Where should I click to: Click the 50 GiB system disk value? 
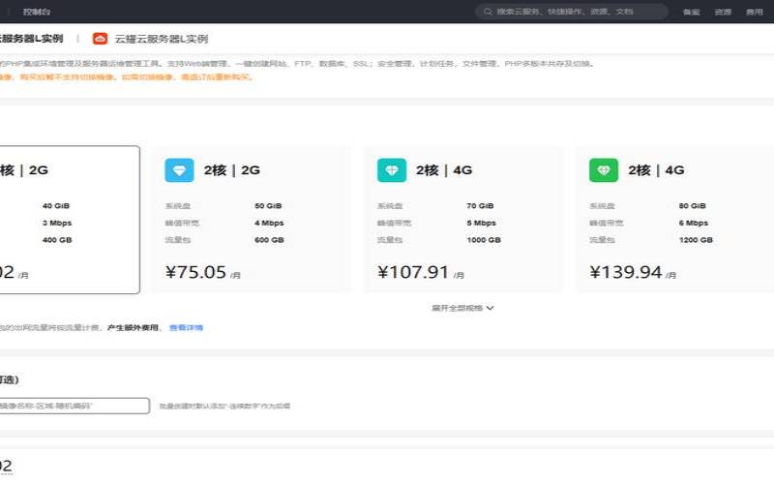[x=268, y=206]
